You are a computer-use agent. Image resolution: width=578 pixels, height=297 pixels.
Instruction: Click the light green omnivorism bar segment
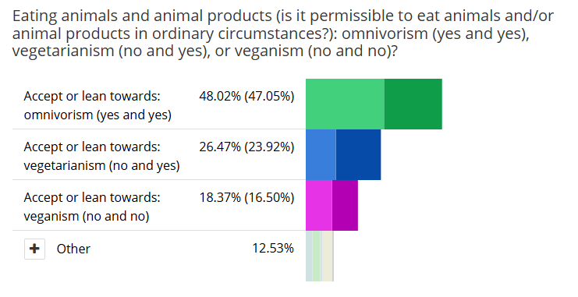tap(345, 104)
